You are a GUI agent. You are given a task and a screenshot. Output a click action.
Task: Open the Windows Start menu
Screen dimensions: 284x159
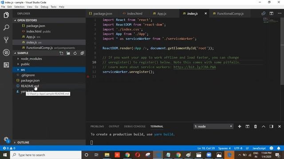coord(5,155)
